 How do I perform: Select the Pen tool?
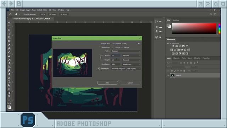tap(9, 78)
